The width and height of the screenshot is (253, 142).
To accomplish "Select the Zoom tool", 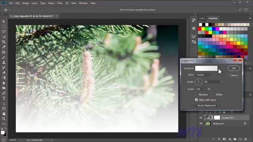I will 4,119.
